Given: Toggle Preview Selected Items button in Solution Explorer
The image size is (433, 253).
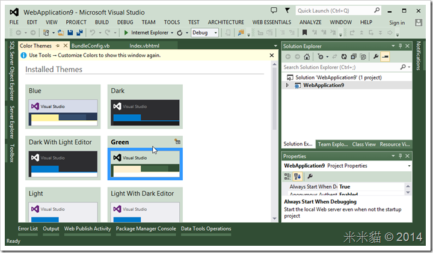Looking at the screenshot, I should [385, 57].
